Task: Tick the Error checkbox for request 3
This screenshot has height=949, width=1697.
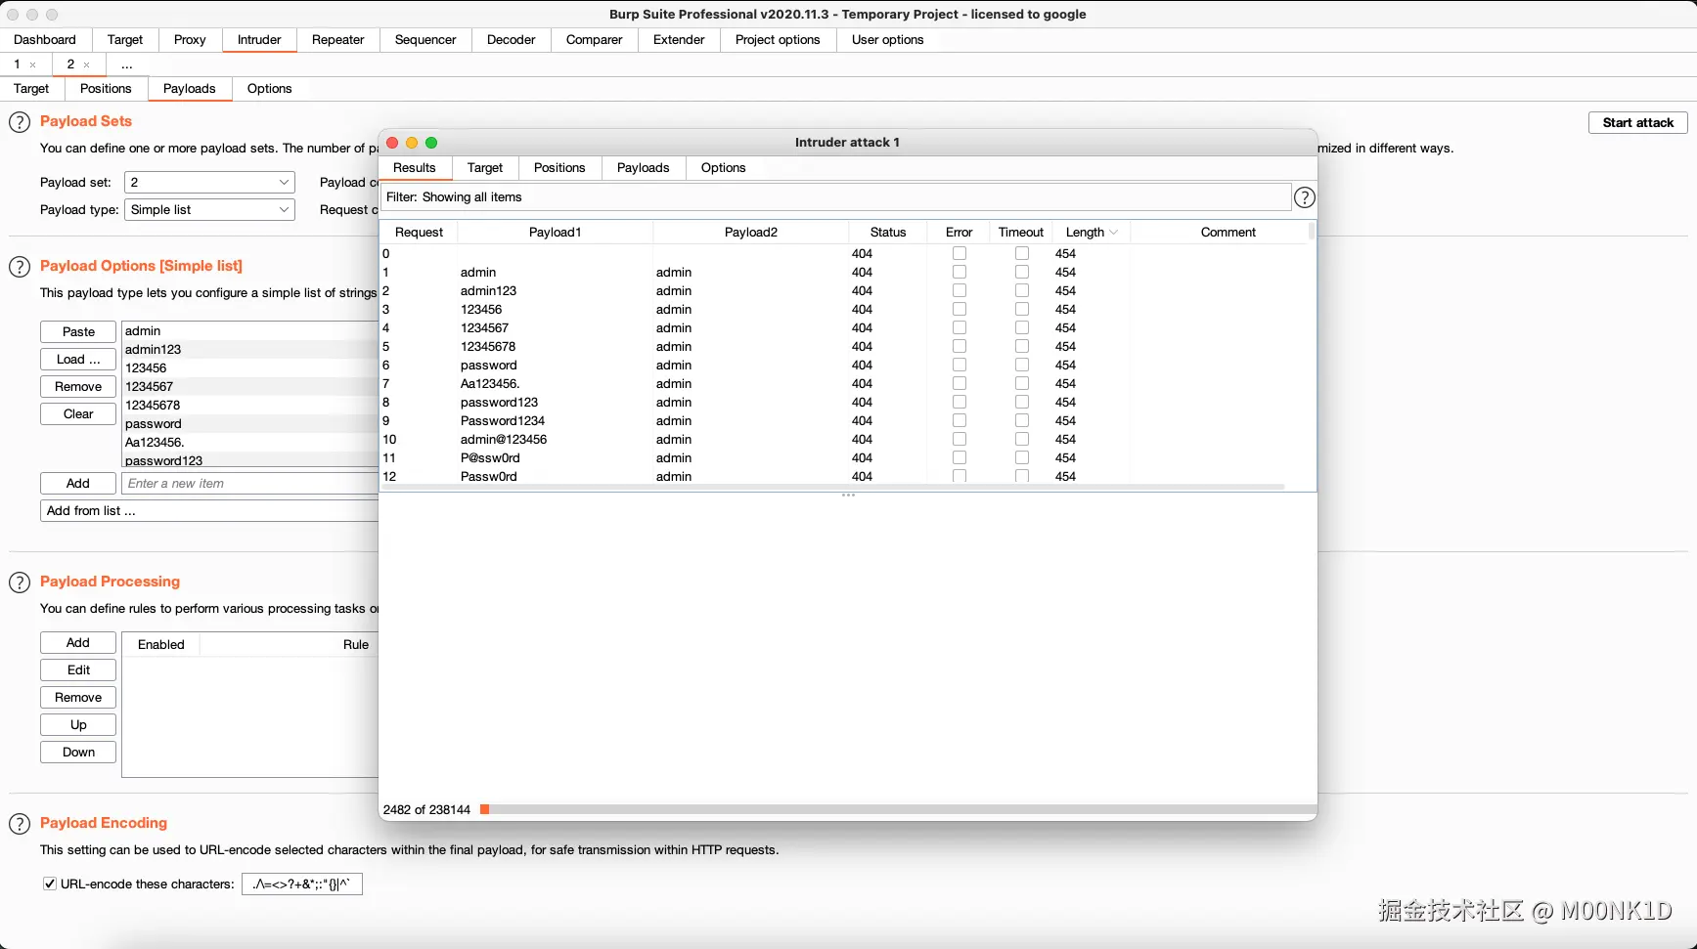Action: [960, 309]
